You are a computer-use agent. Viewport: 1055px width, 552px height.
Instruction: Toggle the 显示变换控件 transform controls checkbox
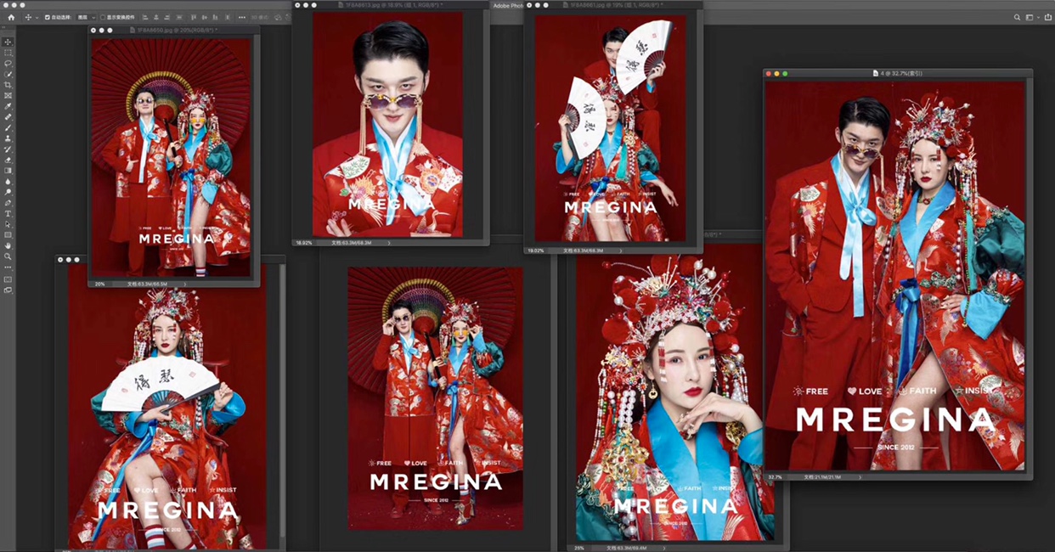(x=103, y=17)
